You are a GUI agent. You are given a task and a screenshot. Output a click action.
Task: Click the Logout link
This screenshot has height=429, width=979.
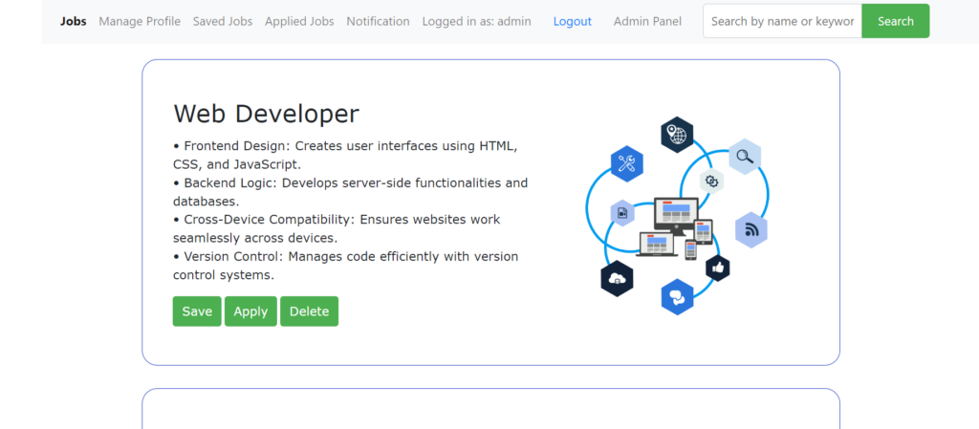pyautogui.click(x=572, y=21)
